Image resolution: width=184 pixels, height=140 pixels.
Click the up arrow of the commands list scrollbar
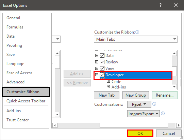click(x=57, y=54)
